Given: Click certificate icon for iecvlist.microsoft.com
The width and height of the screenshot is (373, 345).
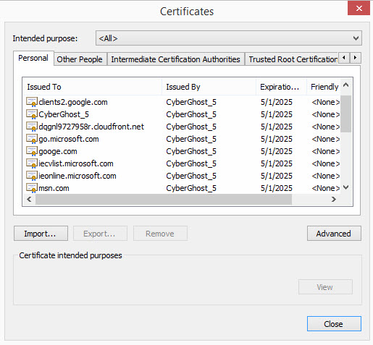Looking at the screenshot, I should pyautogui.click(x=32, y=163).
